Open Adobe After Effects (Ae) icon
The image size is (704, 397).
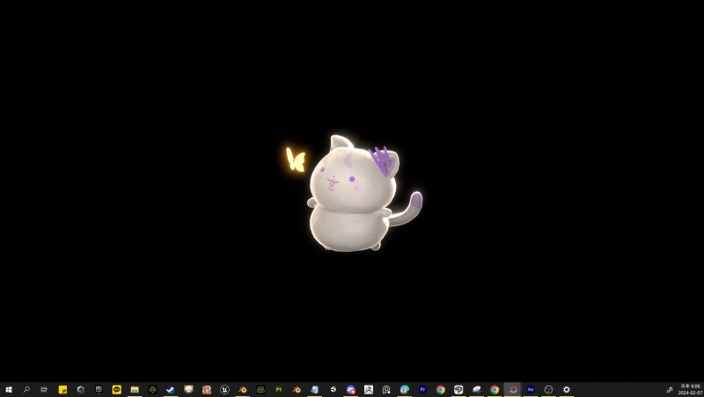point(531,389)
